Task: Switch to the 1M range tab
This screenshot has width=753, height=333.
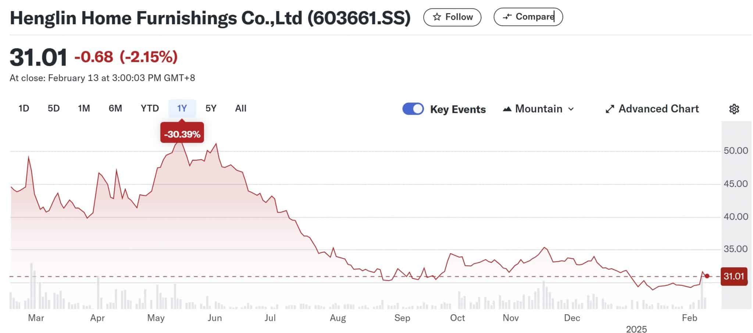Action: [84, 108]
